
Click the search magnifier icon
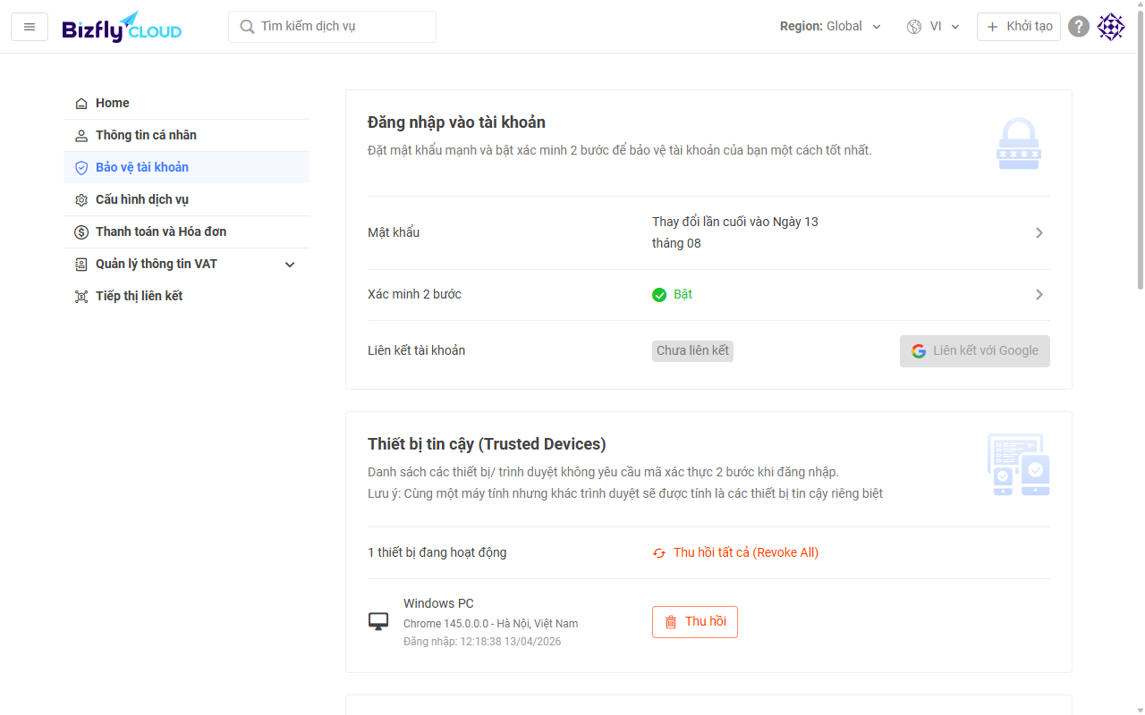[247, 27]
